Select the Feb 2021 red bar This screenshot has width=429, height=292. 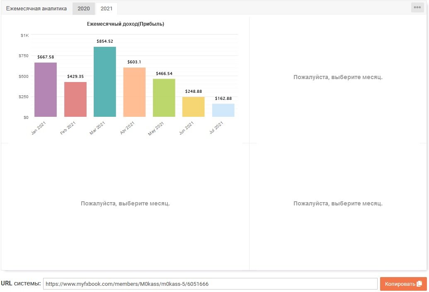pyautogui.click(x=75, y=99)
